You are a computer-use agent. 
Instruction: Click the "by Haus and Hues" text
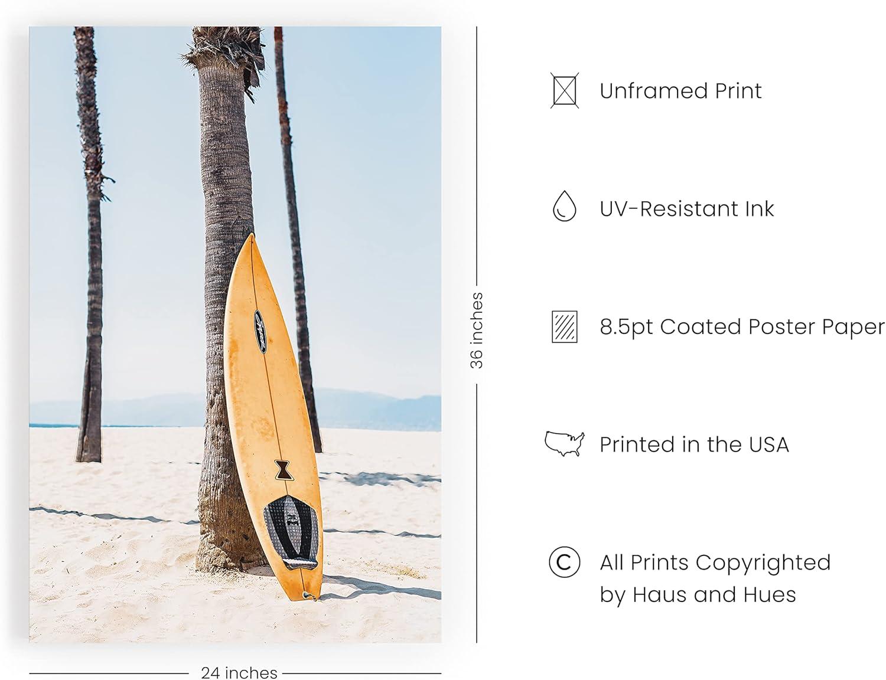point(698,594)
